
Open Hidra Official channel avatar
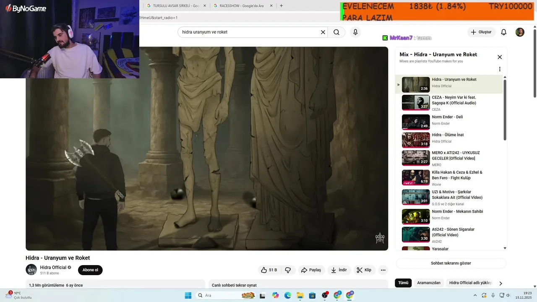click(31, 270)
